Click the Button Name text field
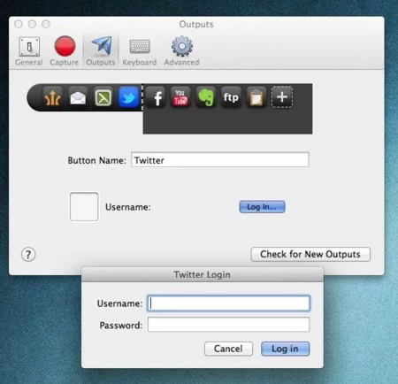398x384 pixels. point(220,160)
